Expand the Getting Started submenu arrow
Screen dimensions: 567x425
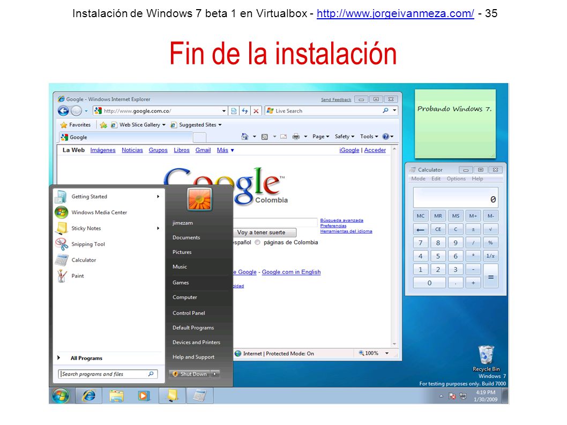pos(158,196)
